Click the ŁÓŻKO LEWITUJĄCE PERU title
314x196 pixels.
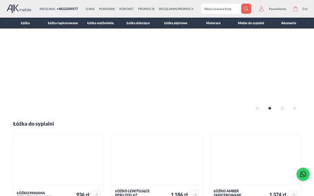point(132,193)
